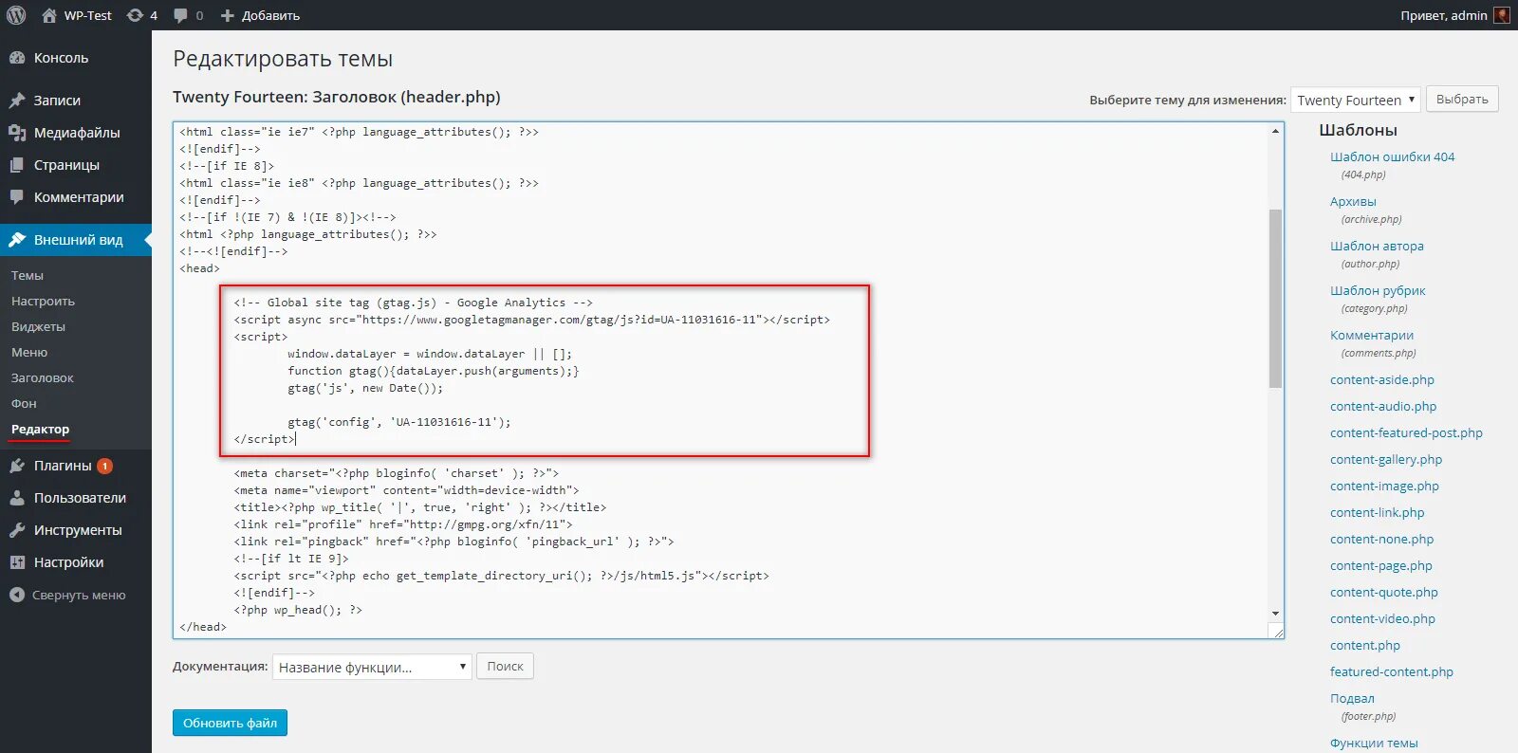Click the WordPress logo in admin bar
1518x753 pixels.
click(16, 15)
